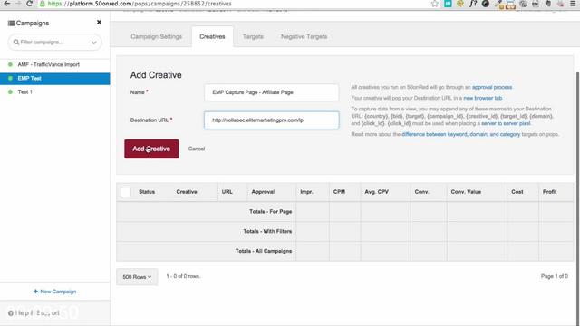Image resolution: width=580 pixels, height=326 pixels.
Task: Switch to Negative Targets tab
Action: 304,36
